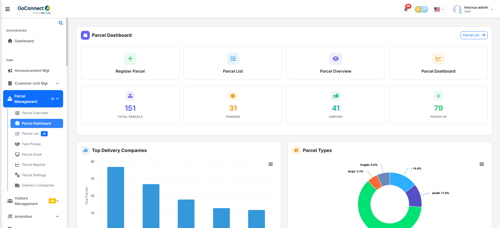This screenshot has width=500, height=228.
Task: Expand the Visitors Management chevron
Action: click(x=58, y=201)
